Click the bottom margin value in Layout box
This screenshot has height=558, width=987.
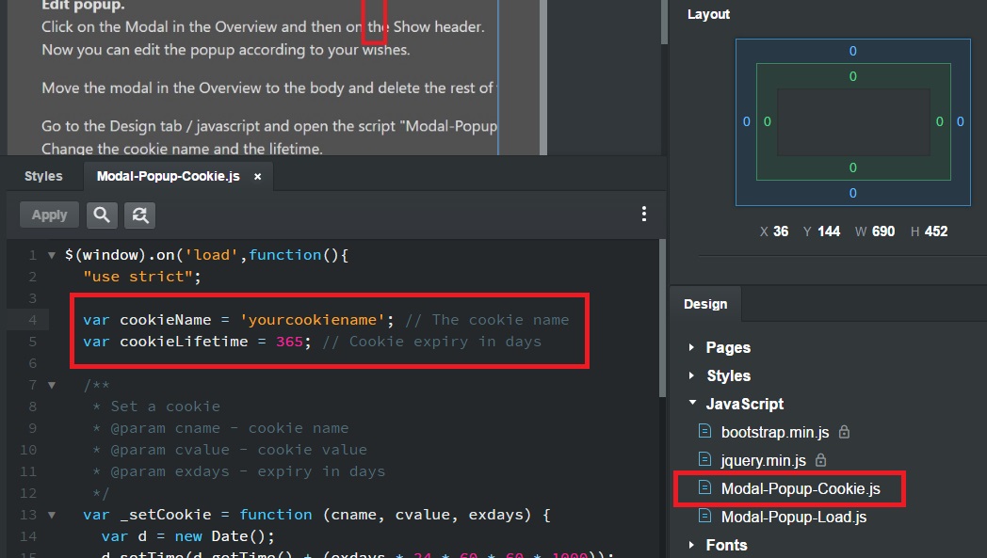853,193
